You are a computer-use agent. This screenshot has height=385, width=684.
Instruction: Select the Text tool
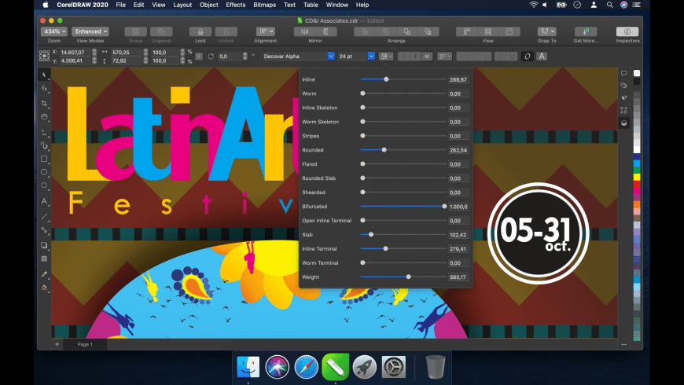(x=45, y=201)
